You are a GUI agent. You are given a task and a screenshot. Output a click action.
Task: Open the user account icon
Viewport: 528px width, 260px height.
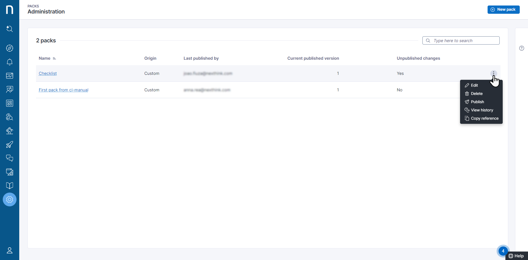[10, 250]
